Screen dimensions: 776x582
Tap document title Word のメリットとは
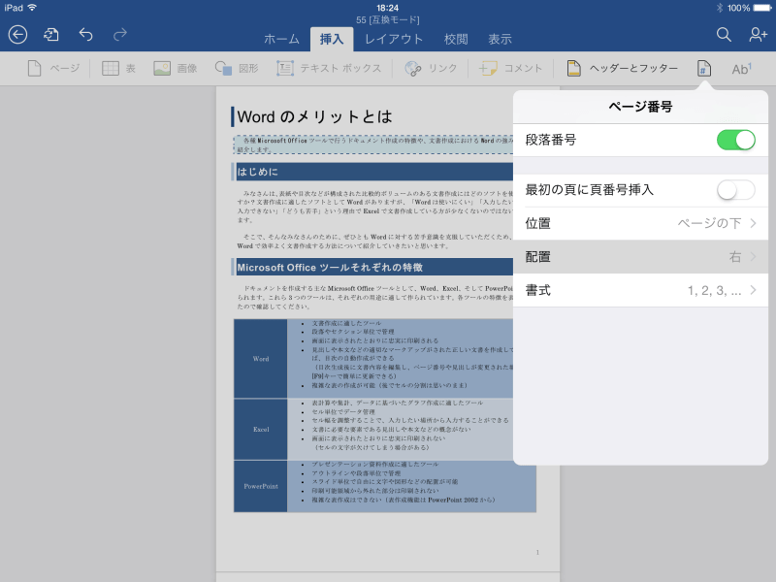(x=314, y=116)
